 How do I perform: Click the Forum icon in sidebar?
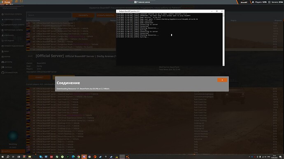click(x=2, y=57)
